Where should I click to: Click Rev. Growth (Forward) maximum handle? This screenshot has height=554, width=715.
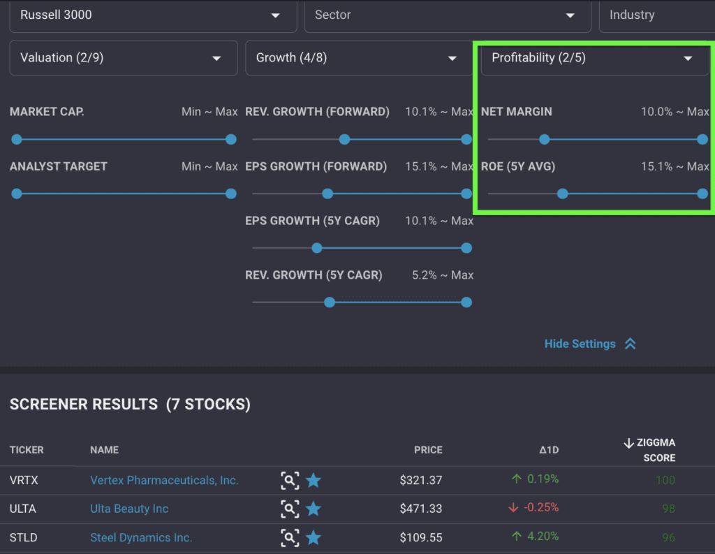pos(466,139)
